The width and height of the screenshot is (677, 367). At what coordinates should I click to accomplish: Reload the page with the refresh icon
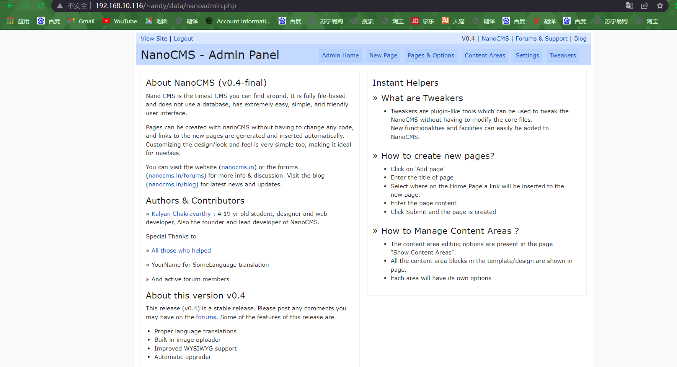[x=41, y=6]
